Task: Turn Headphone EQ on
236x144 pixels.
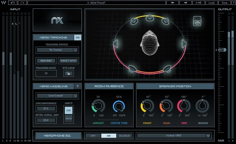Action: coord(109,136)
